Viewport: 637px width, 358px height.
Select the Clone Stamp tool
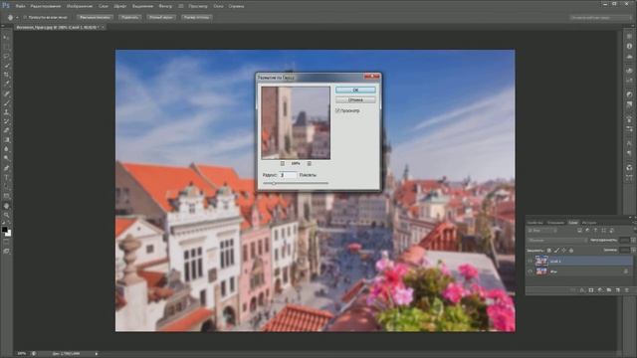[6, 112]
